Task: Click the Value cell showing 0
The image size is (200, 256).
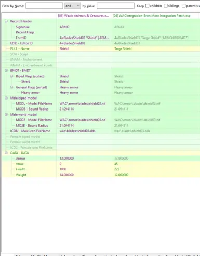Action: (60, 164)
